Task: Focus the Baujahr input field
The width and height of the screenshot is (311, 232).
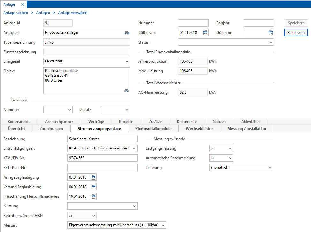Action: click(259, 23)
